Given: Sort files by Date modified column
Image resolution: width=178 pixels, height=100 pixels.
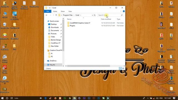Looking at the screenshot, I should [106, 19].
